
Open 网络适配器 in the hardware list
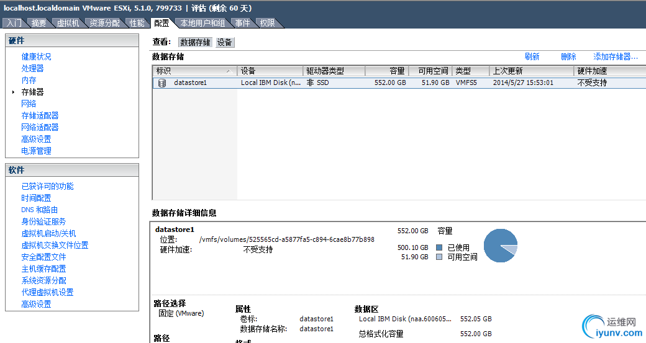(x=40, y=128)
